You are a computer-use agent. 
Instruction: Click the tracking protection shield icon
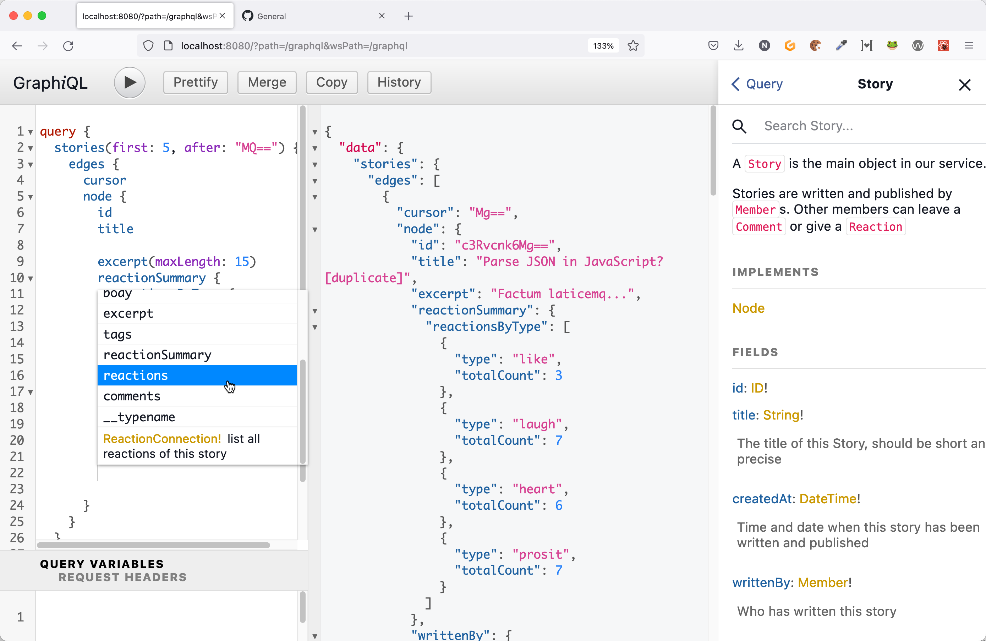(x=149, y=45)
